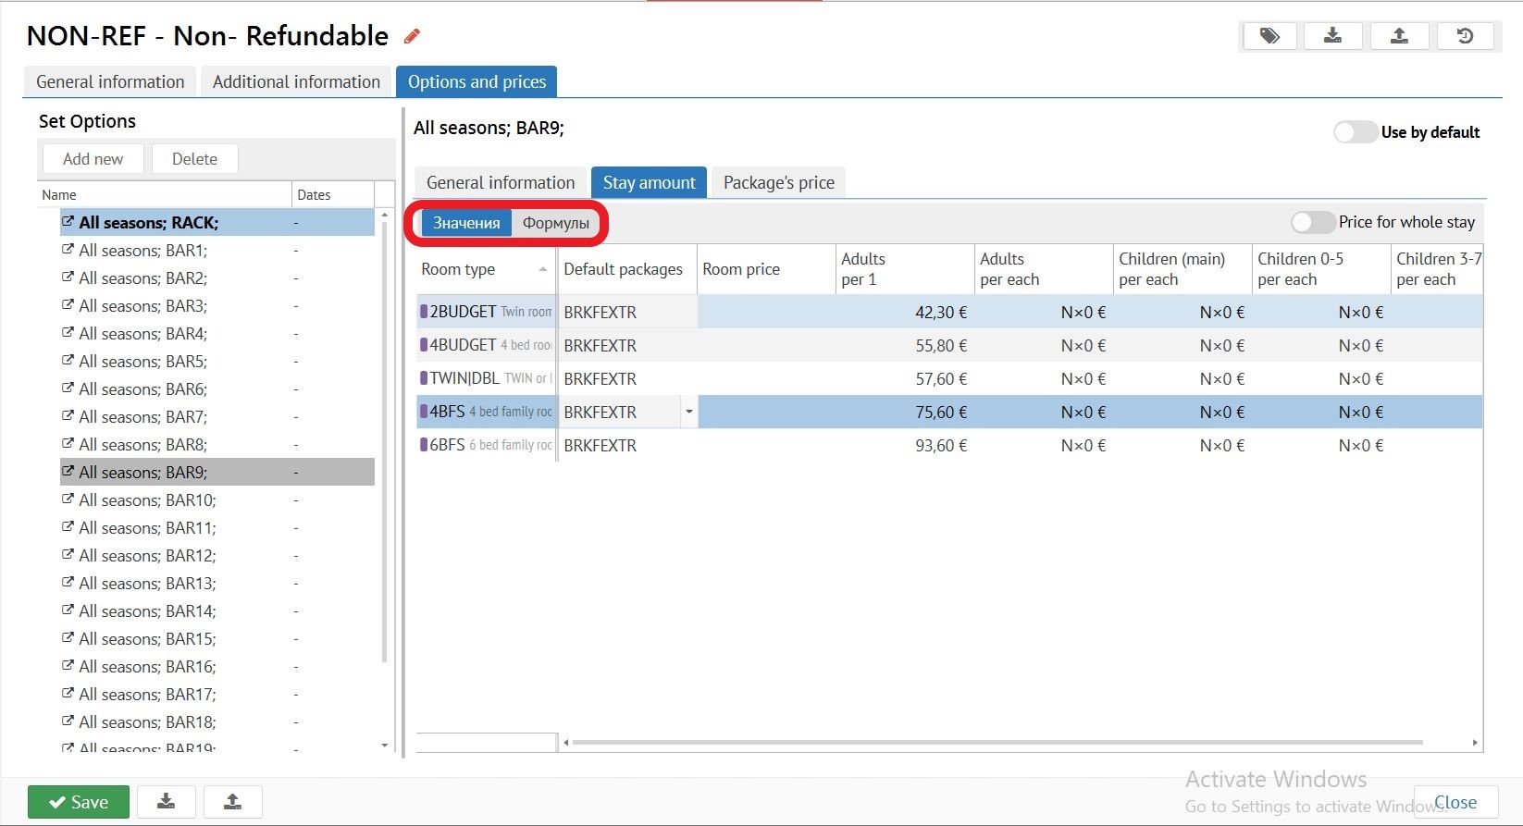The width and height of the screenshot is (1523, 826).
Task: Open the Additional information tab
Action: tap(296, 81)
